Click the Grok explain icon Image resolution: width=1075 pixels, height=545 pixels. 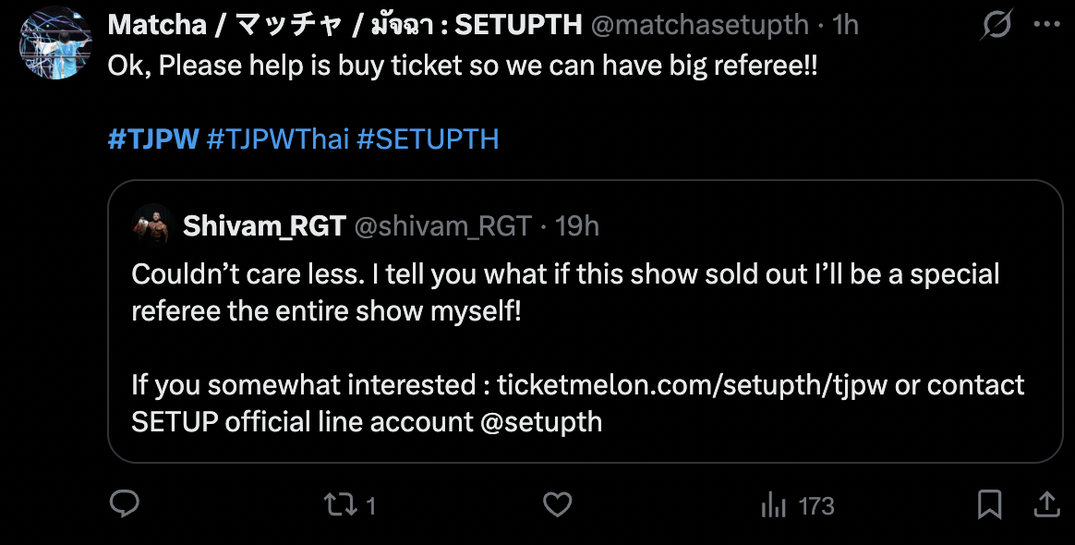pyautogui.click(x=996, y=25)
